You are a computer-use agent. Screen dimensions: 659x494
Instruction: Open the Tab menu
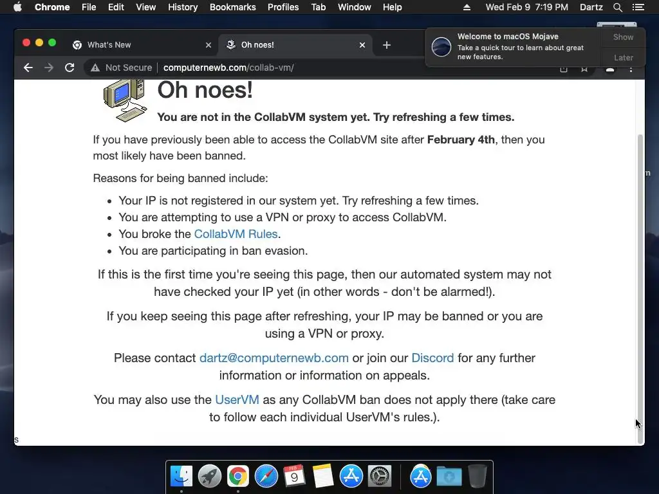[x=319, y=7]
